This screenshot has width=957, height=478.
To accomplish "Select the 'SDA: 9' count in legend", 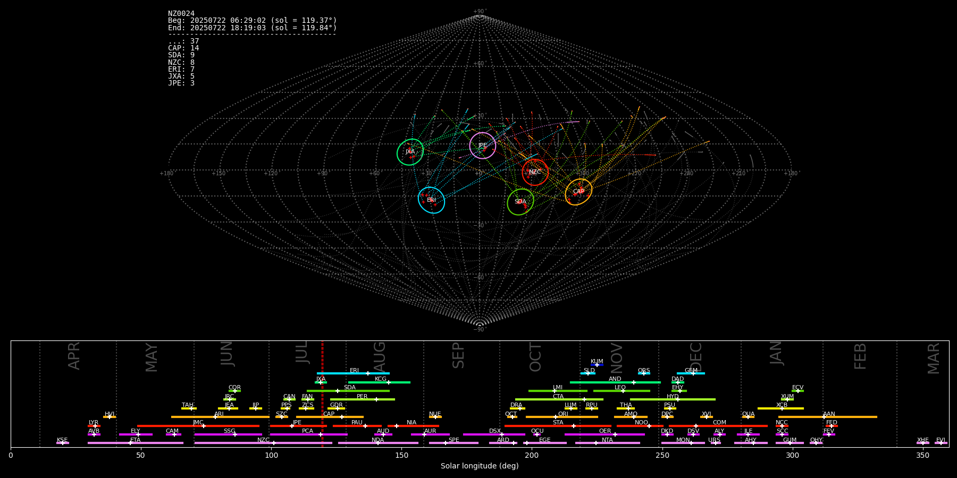I will click(x=181, y=55).
